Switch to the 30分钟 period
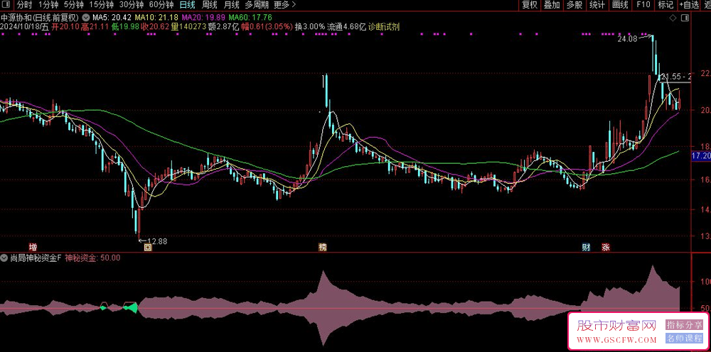The width and height of the screenshot is (711, 352). (132, 5)
